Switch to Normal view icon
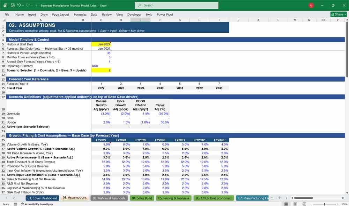The width and height of the screenshot is (349, 206). click(x=286, y=204)
